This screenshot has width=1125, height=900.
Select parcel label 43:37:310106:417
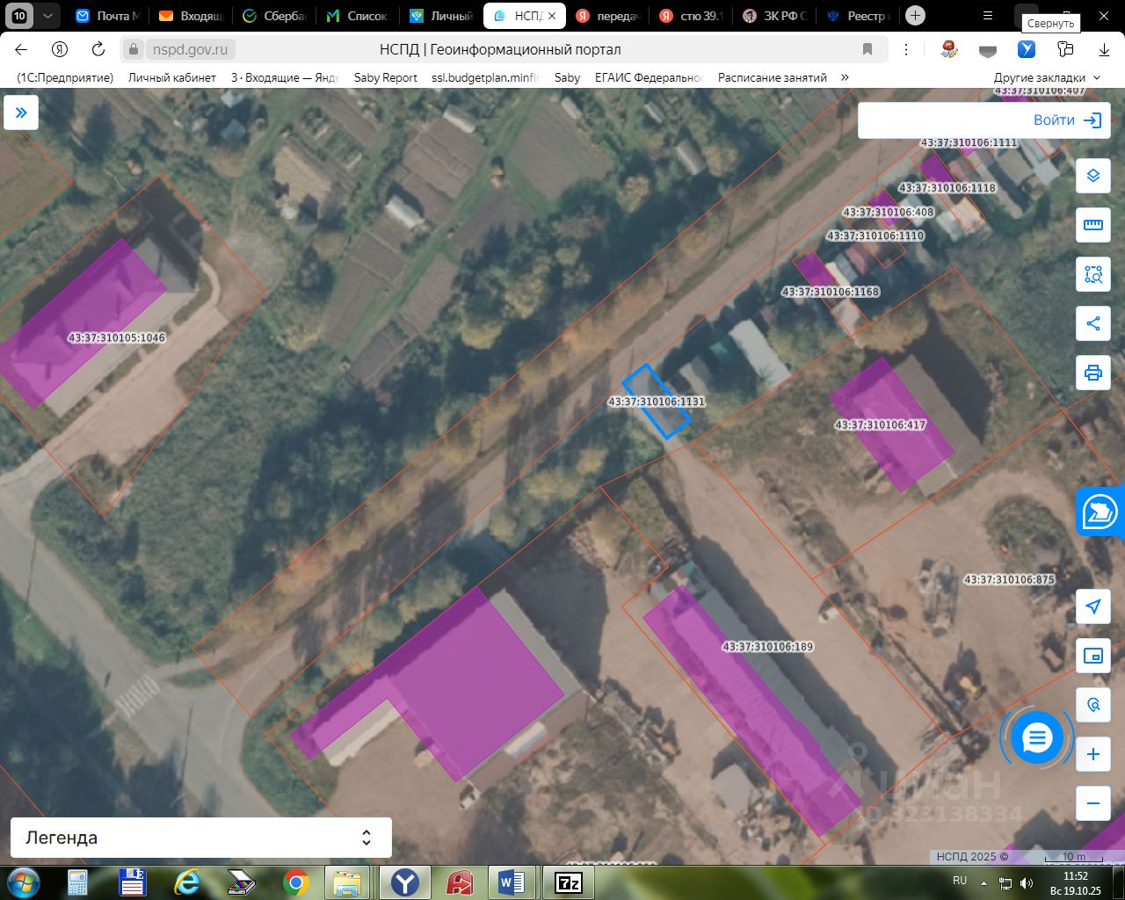pyautogui.click(x=881, y=425)
